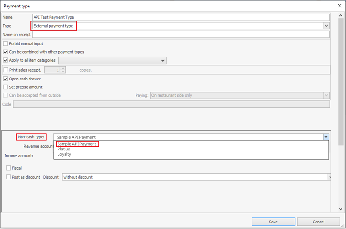Close the Payment type dialog window

[339, 6]
